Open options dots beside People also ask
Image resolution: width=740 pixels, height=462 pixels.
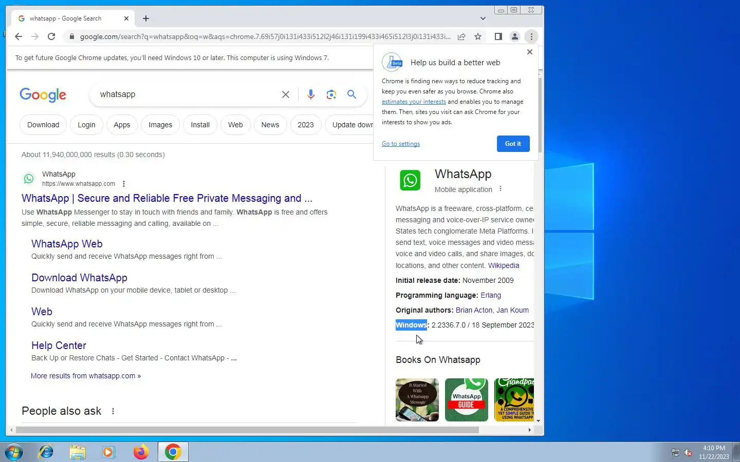pyautogui.click(x=113, y=411)
